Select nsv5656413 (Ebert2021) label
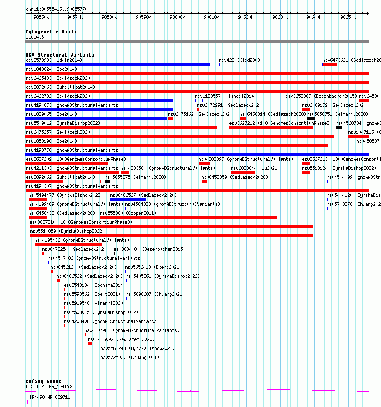The height and width of the screenshot is (407, 381). 153,267
